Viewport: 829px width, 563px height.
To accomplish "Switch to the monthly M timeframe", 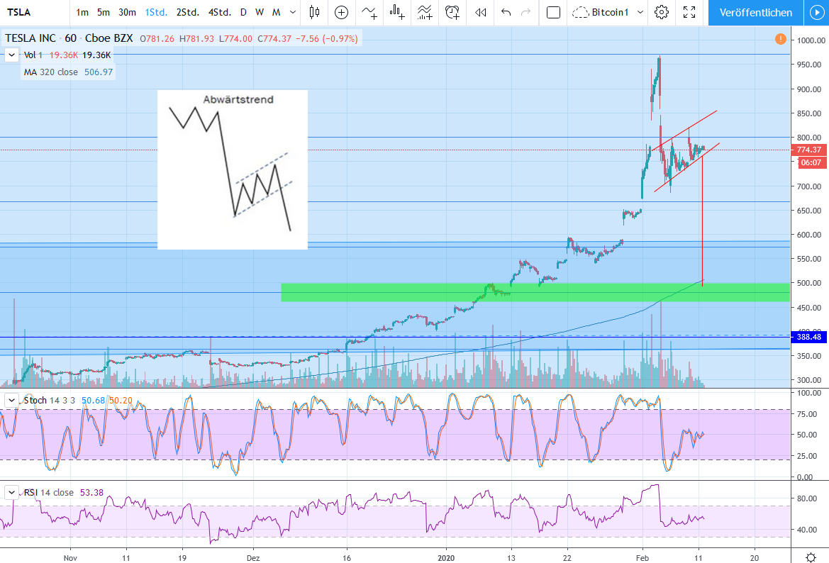I will (x=276, y=12).
